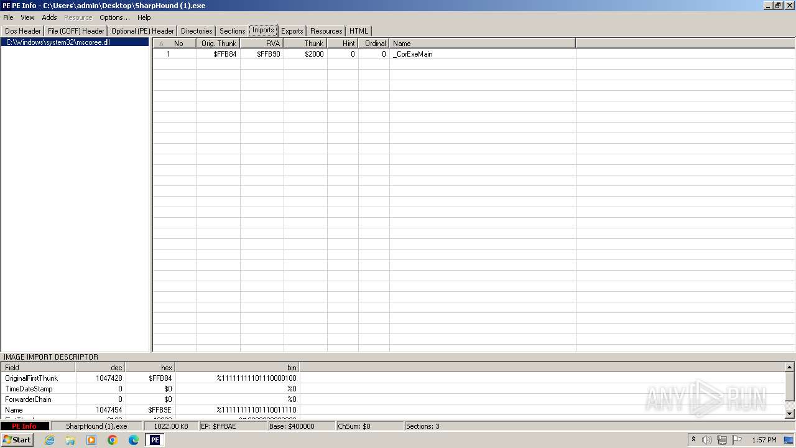Switch to the Sections tab
This screenshot has height=448, width=796.
232,31
